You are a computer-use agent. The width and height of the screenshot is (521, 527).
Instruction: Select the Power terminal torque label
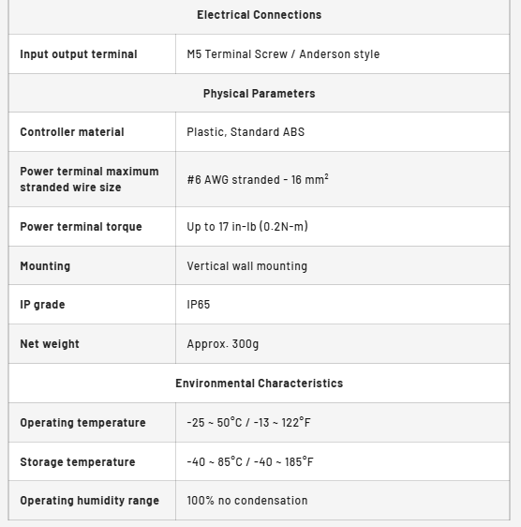(x=81, y=227)
